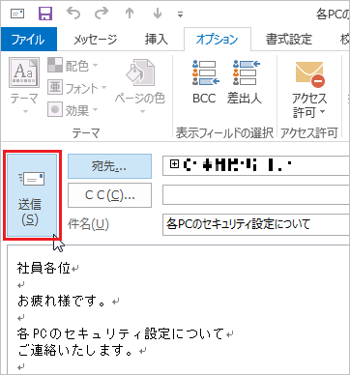Open the 効果 dropdown
Viewport: 350px width, 375px height.
pos(73,110)
